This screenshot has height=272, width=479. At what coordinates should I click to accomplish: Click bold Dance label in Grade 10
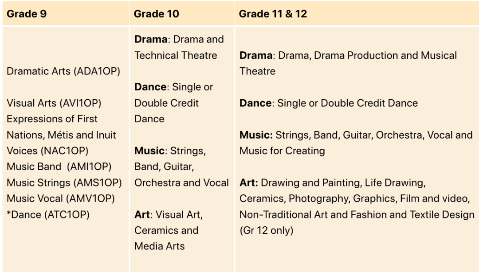click(150, 87)
